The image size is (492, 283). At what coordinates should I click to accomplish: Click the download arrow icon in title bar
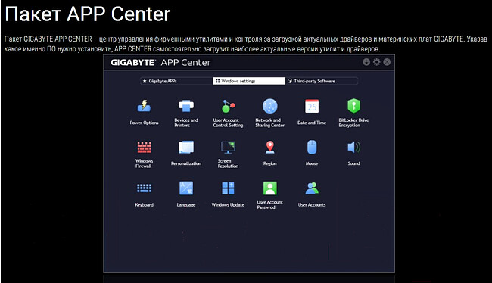coord(366,62)
